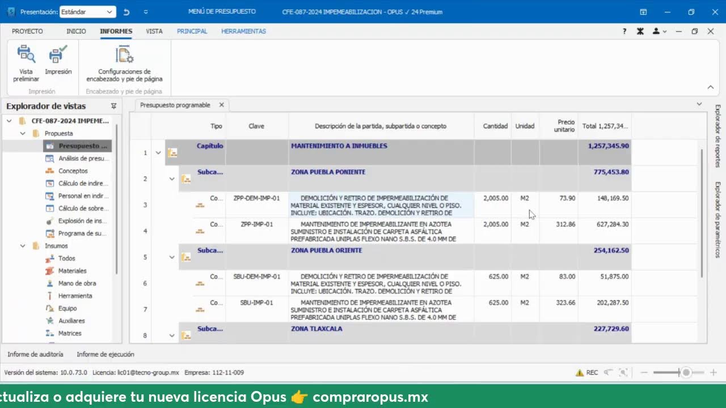Viewport: 726px width, 408px height.
Task: Click the ribbon display options icon in title bar
Action: tap(643, 12)
